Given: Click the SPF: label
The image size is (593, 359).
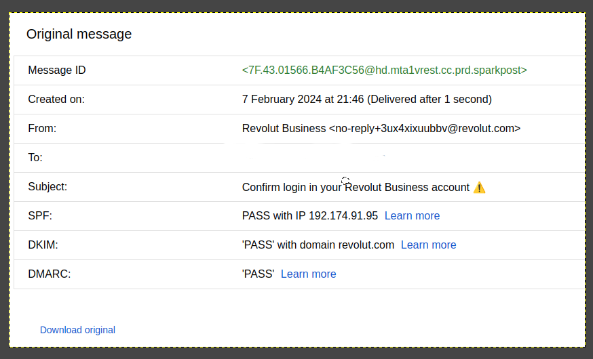Looking at the screenshot, I should tap(40, 215).
